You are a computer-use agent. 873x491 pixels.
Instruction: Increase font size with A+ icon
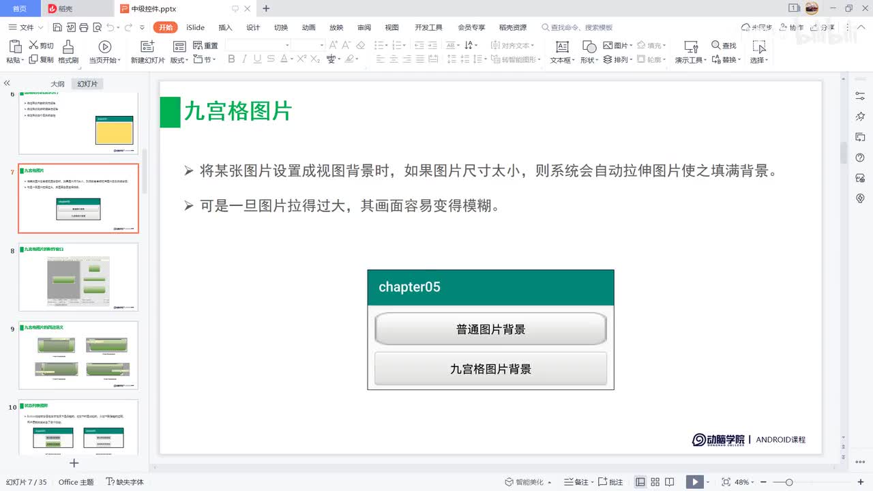tap(334, 45)
